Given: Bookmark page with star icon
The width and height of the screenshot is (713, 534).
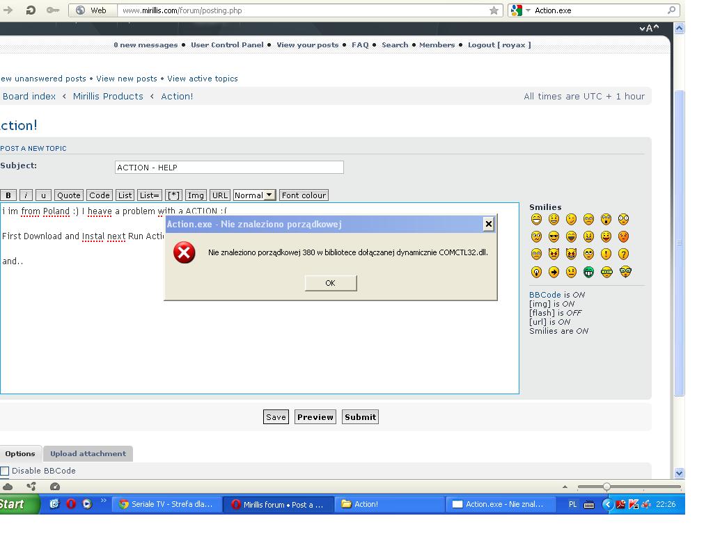Looking at the screenshot, I should [x=494, y=10].
